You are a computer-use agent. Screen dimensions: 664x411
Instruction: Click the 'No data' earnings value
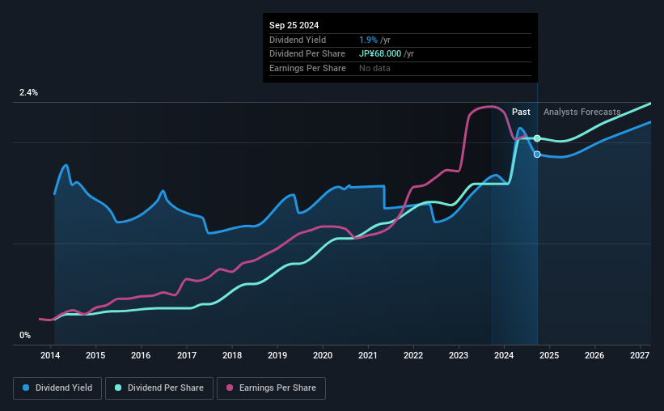(x=374, y=68)
